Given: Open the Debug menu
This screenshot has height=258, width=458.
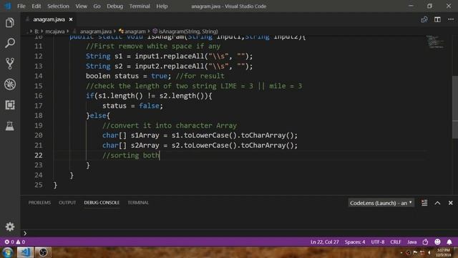Looking at the screenshot, I should (x=114, y=6).
